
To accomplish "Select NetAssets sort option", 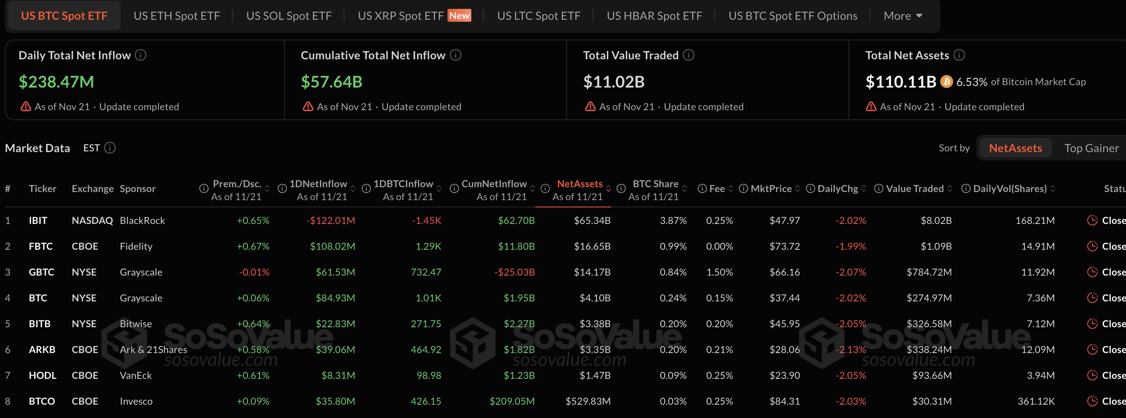I will [1015, 148].
